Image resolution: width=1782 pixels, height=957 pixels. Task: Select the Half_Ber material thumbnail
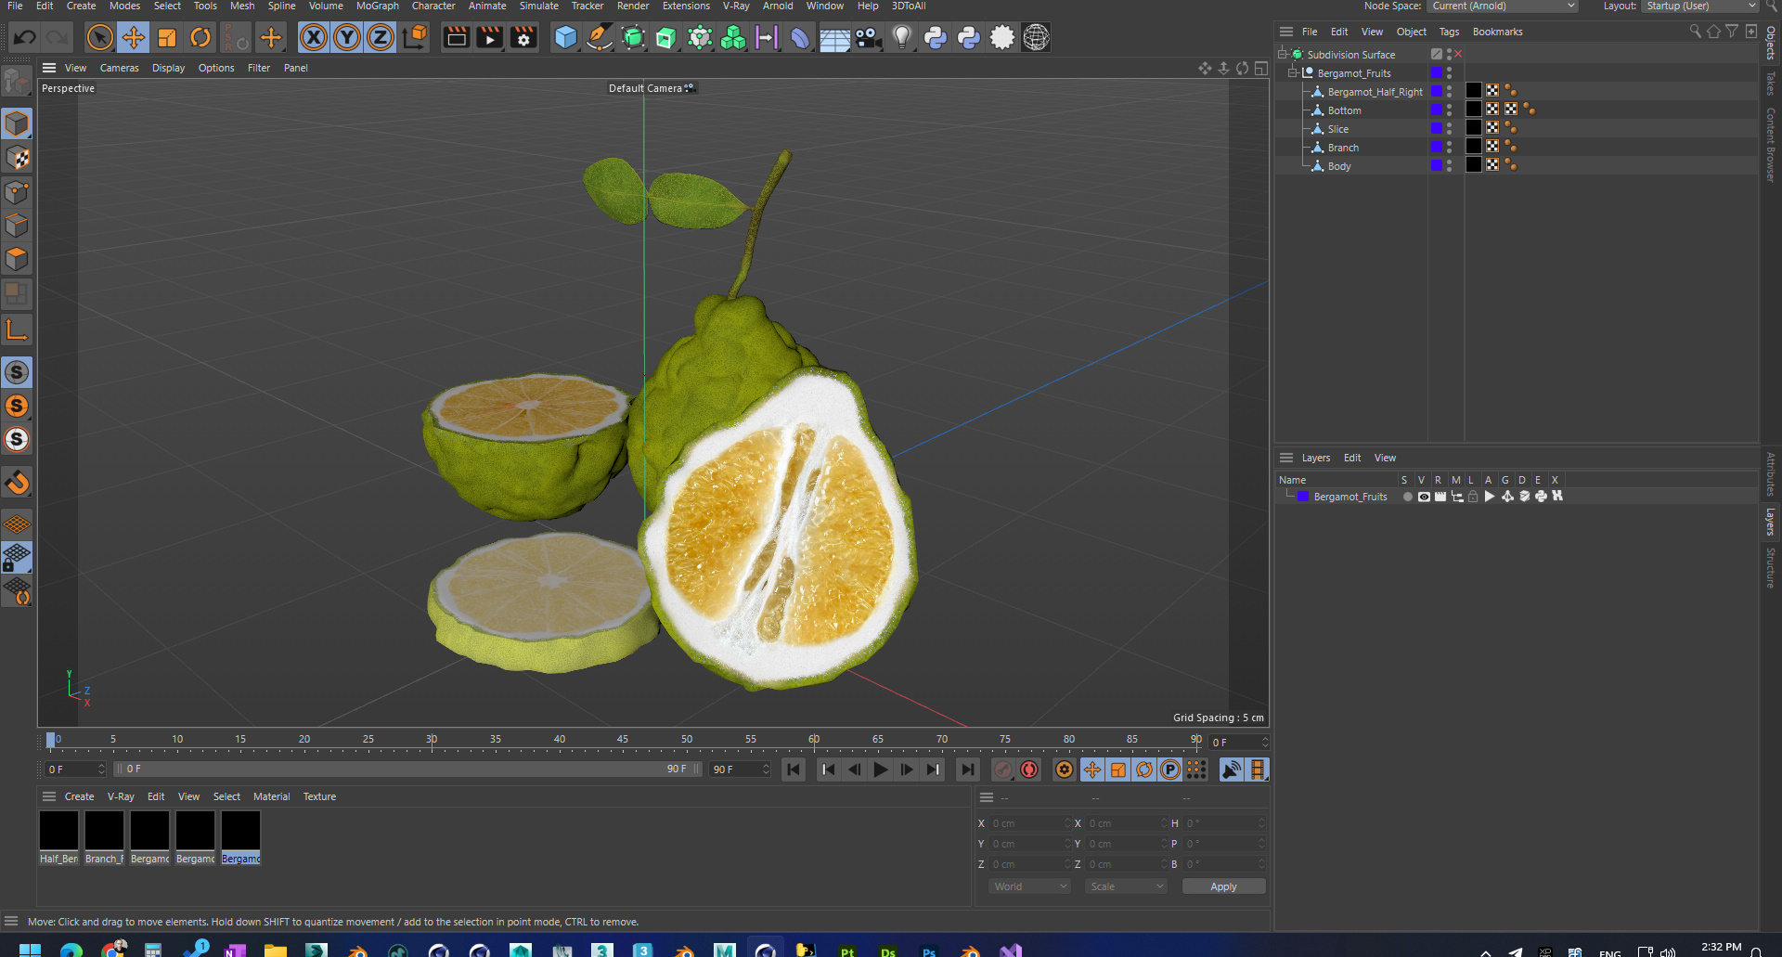point(58,836)
